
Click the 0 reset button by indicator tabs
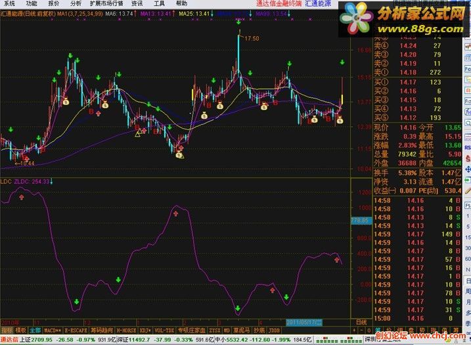click(x=369, y=331)
